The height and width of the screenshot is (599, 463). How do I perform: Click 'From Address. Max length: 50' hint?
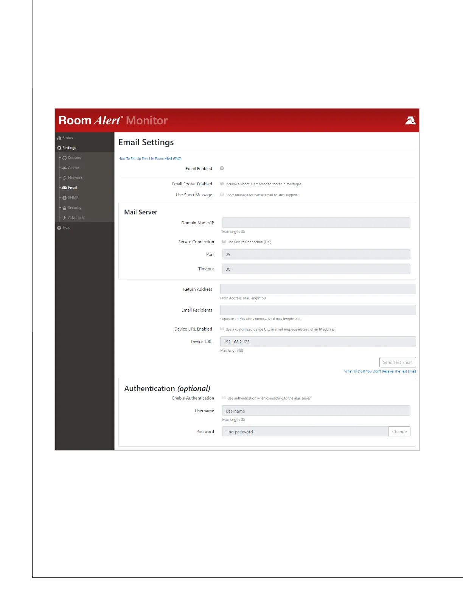click(243, 298)
